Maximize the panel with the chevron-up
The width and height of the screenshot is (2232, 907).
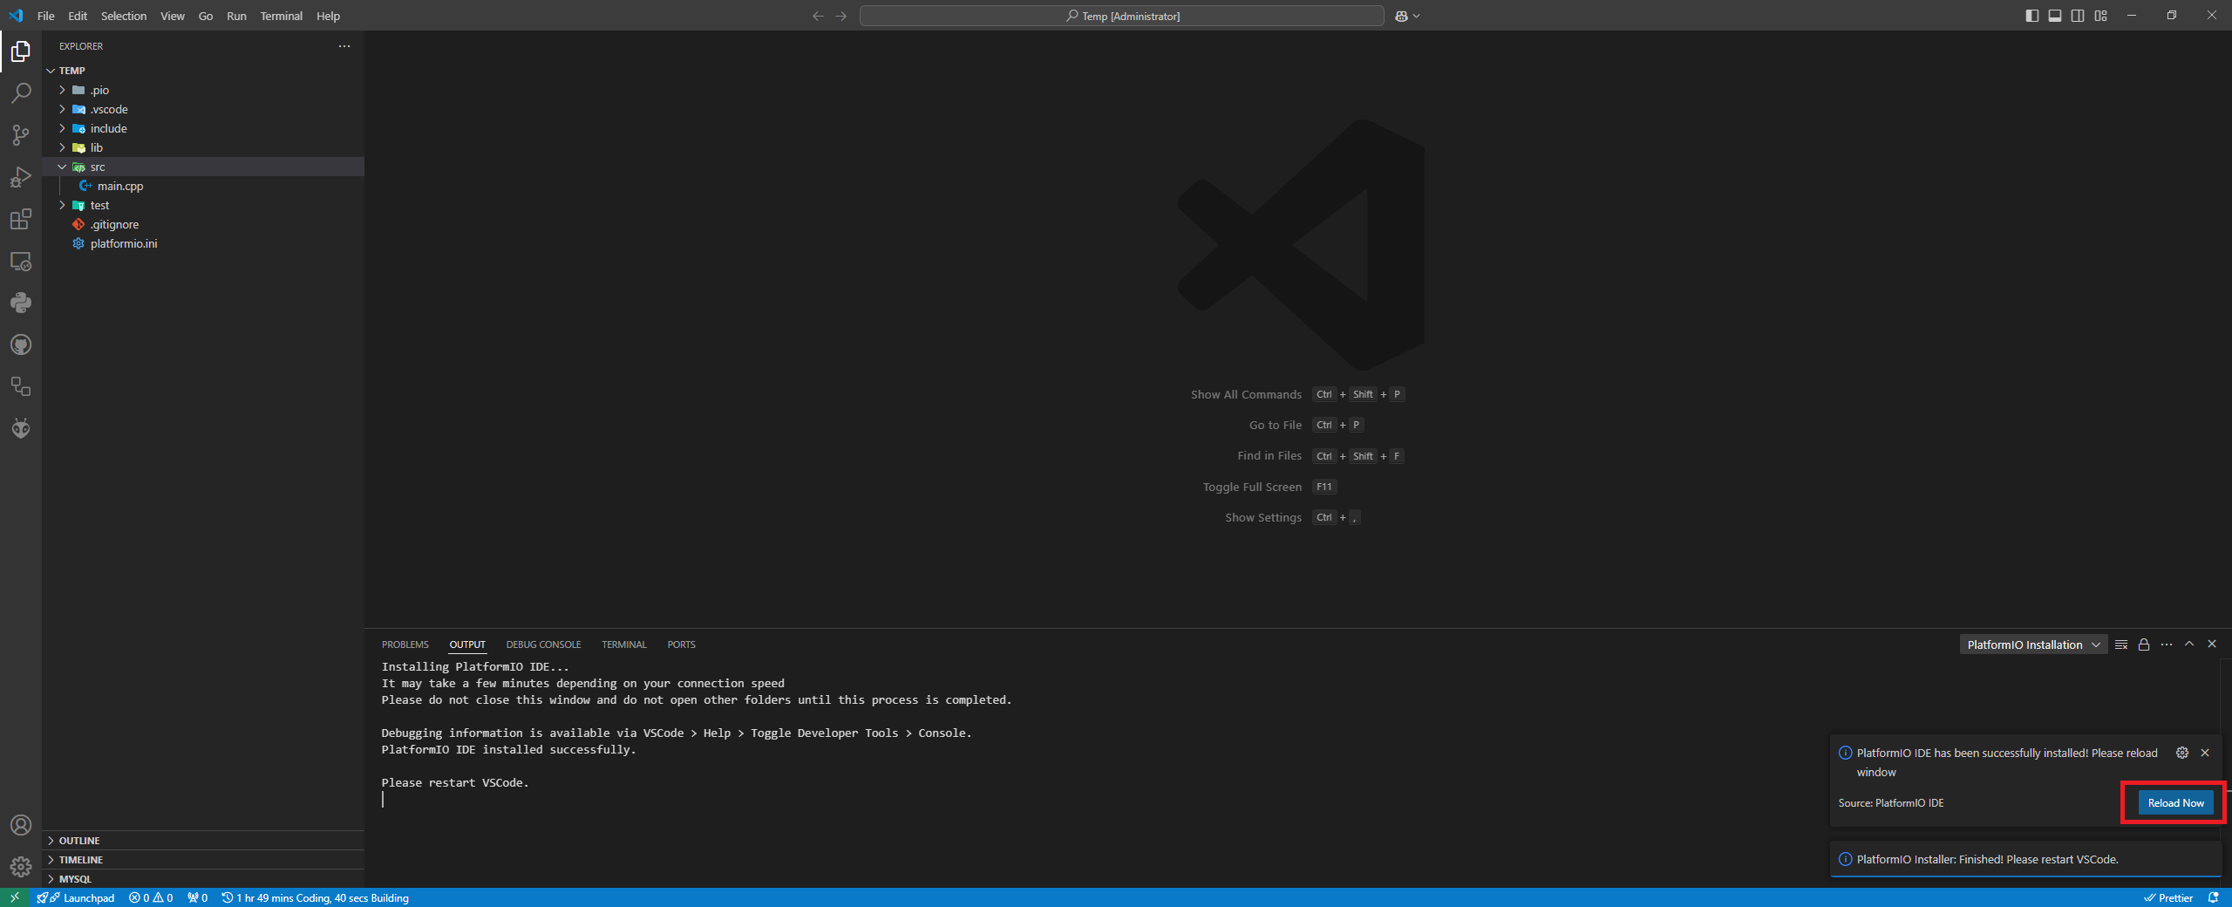(x=2189, y=644)
